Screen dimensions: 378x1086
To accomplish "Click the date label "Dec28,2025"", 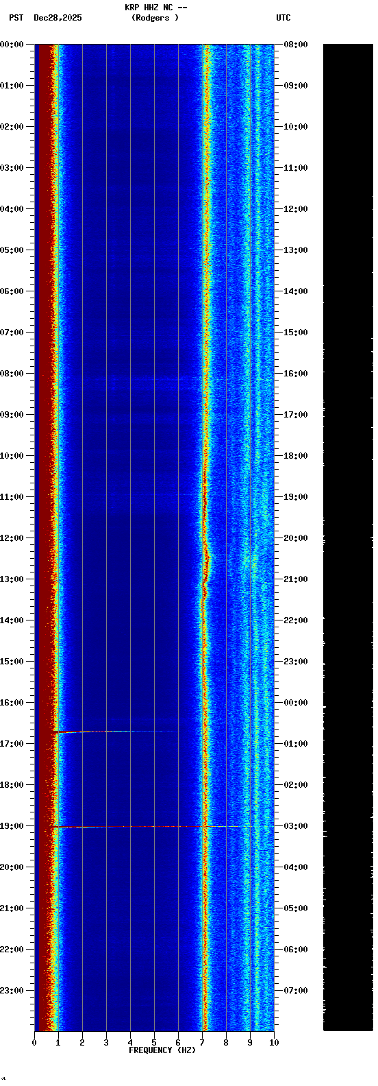I will (x=58, y=18).
